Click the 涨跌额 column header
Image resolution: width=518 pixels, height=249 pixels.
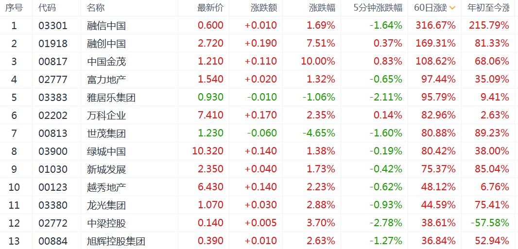coord(264,8)
